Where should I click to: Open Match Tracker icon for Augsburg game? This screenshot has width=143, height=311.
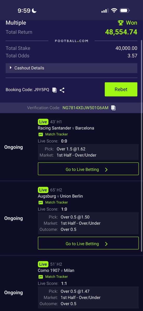[40, 202]
